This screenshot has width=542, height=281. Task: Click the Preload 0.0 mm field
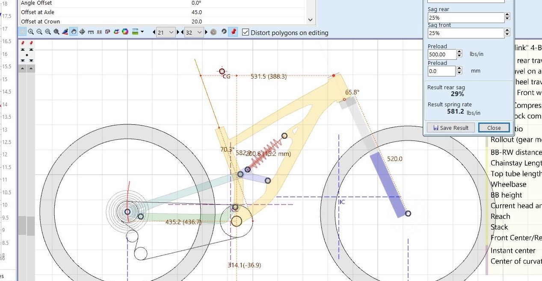[442, 71]
